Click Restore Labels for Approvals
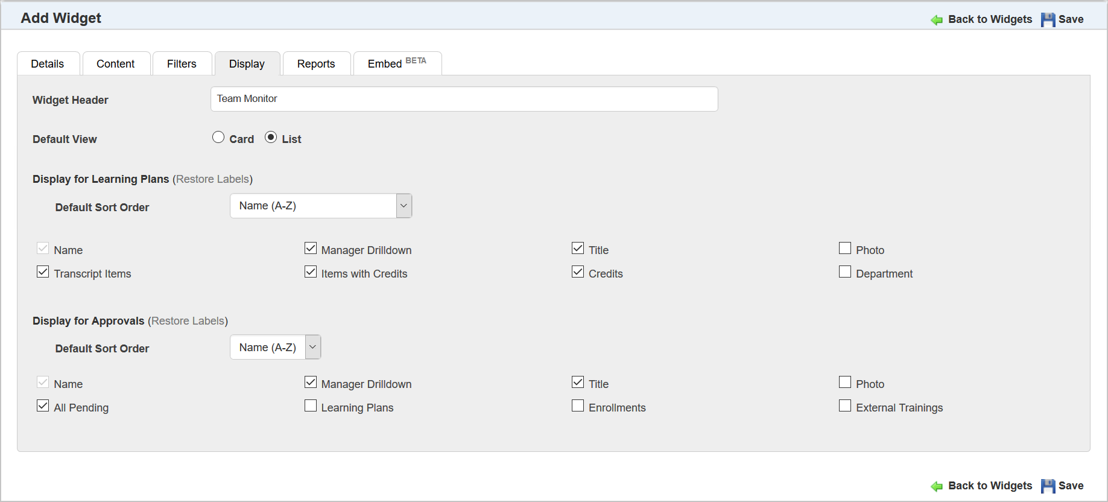 pyautogui.click(x=188, y=321)
